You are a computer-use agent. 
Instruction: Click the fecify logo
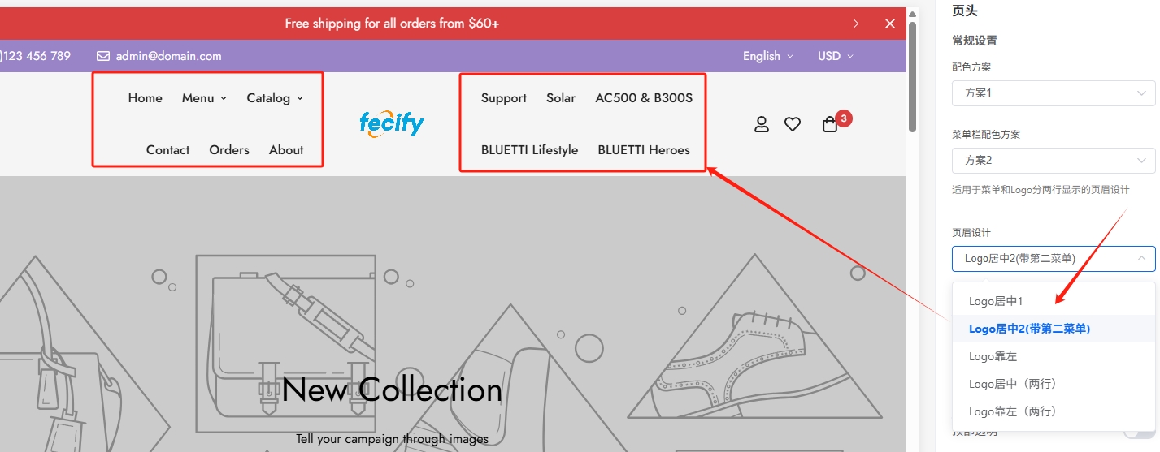coord(392,123)
